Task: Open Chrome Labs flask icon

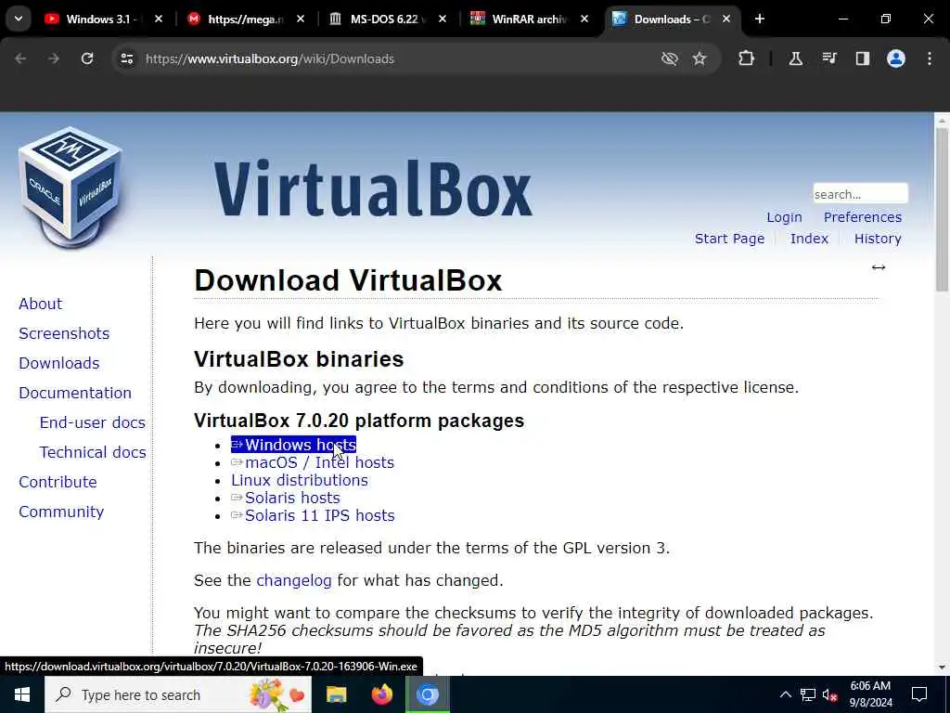Action: pos(795,58)
